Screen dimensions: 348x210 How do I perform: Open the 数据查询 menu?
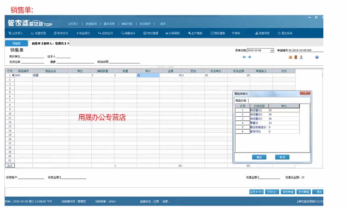(x=91, y=24)
